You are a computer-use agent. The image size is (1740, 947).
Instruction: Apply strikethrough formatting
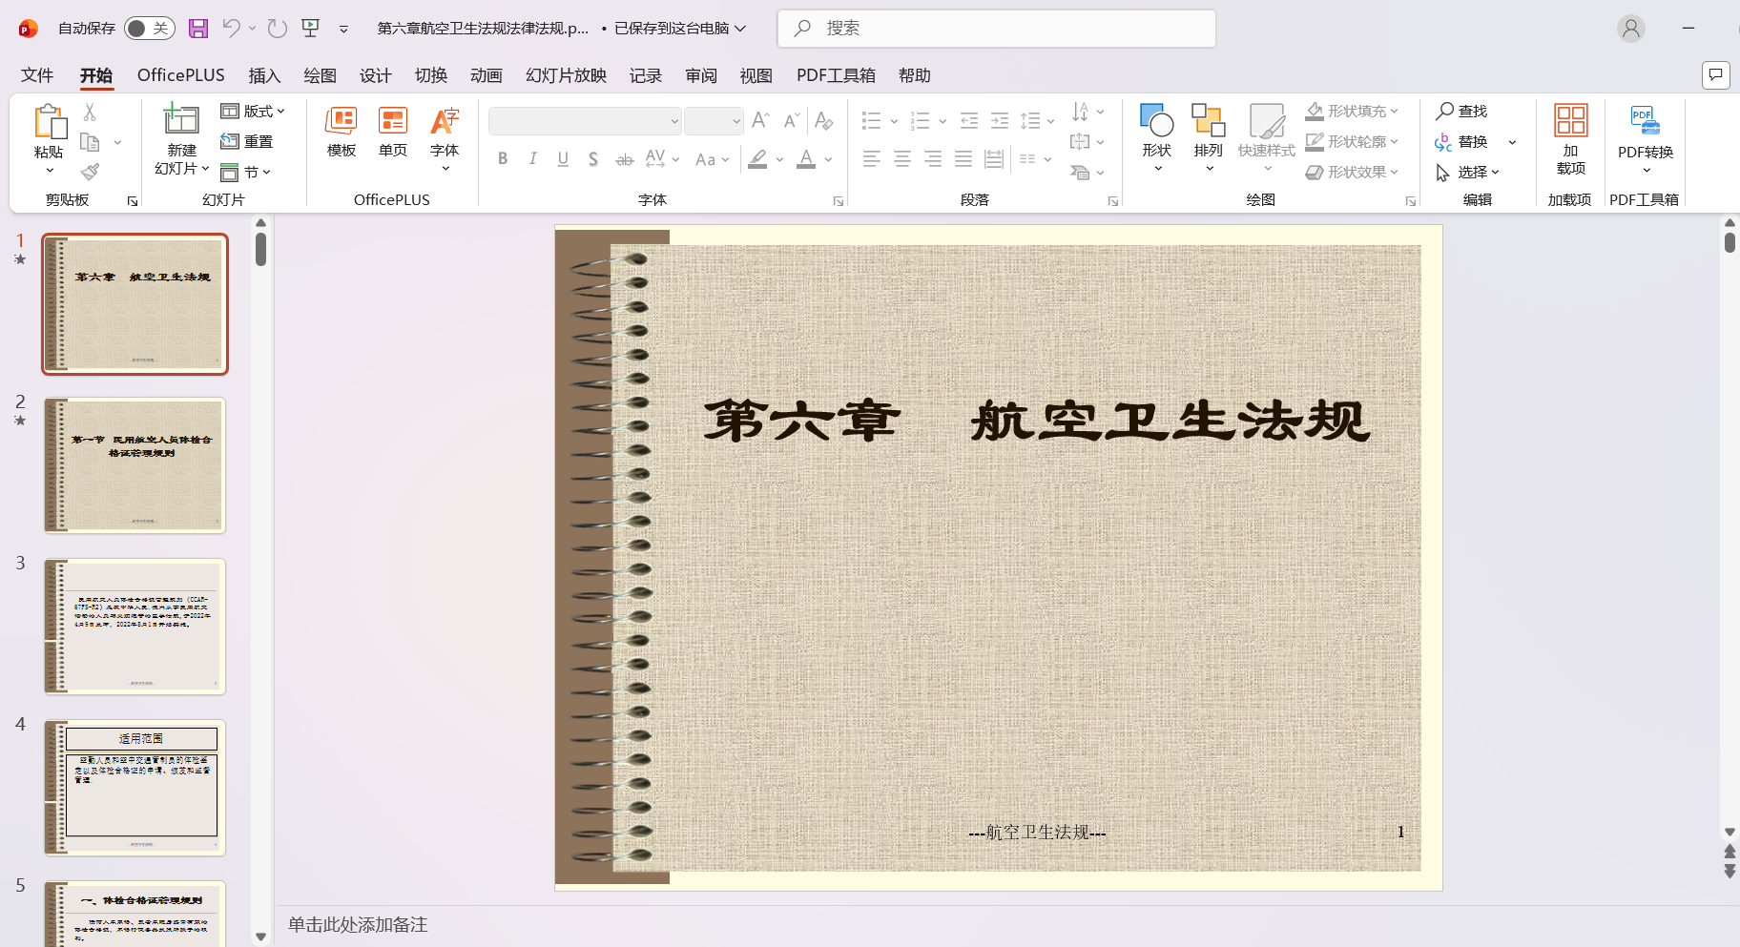(x=624, y=159)
